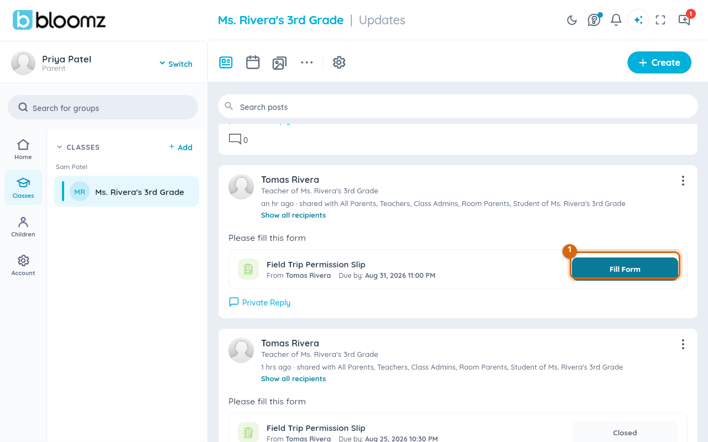
Task: Show all recipients on an hr ago post
Action: click(293, 215)
